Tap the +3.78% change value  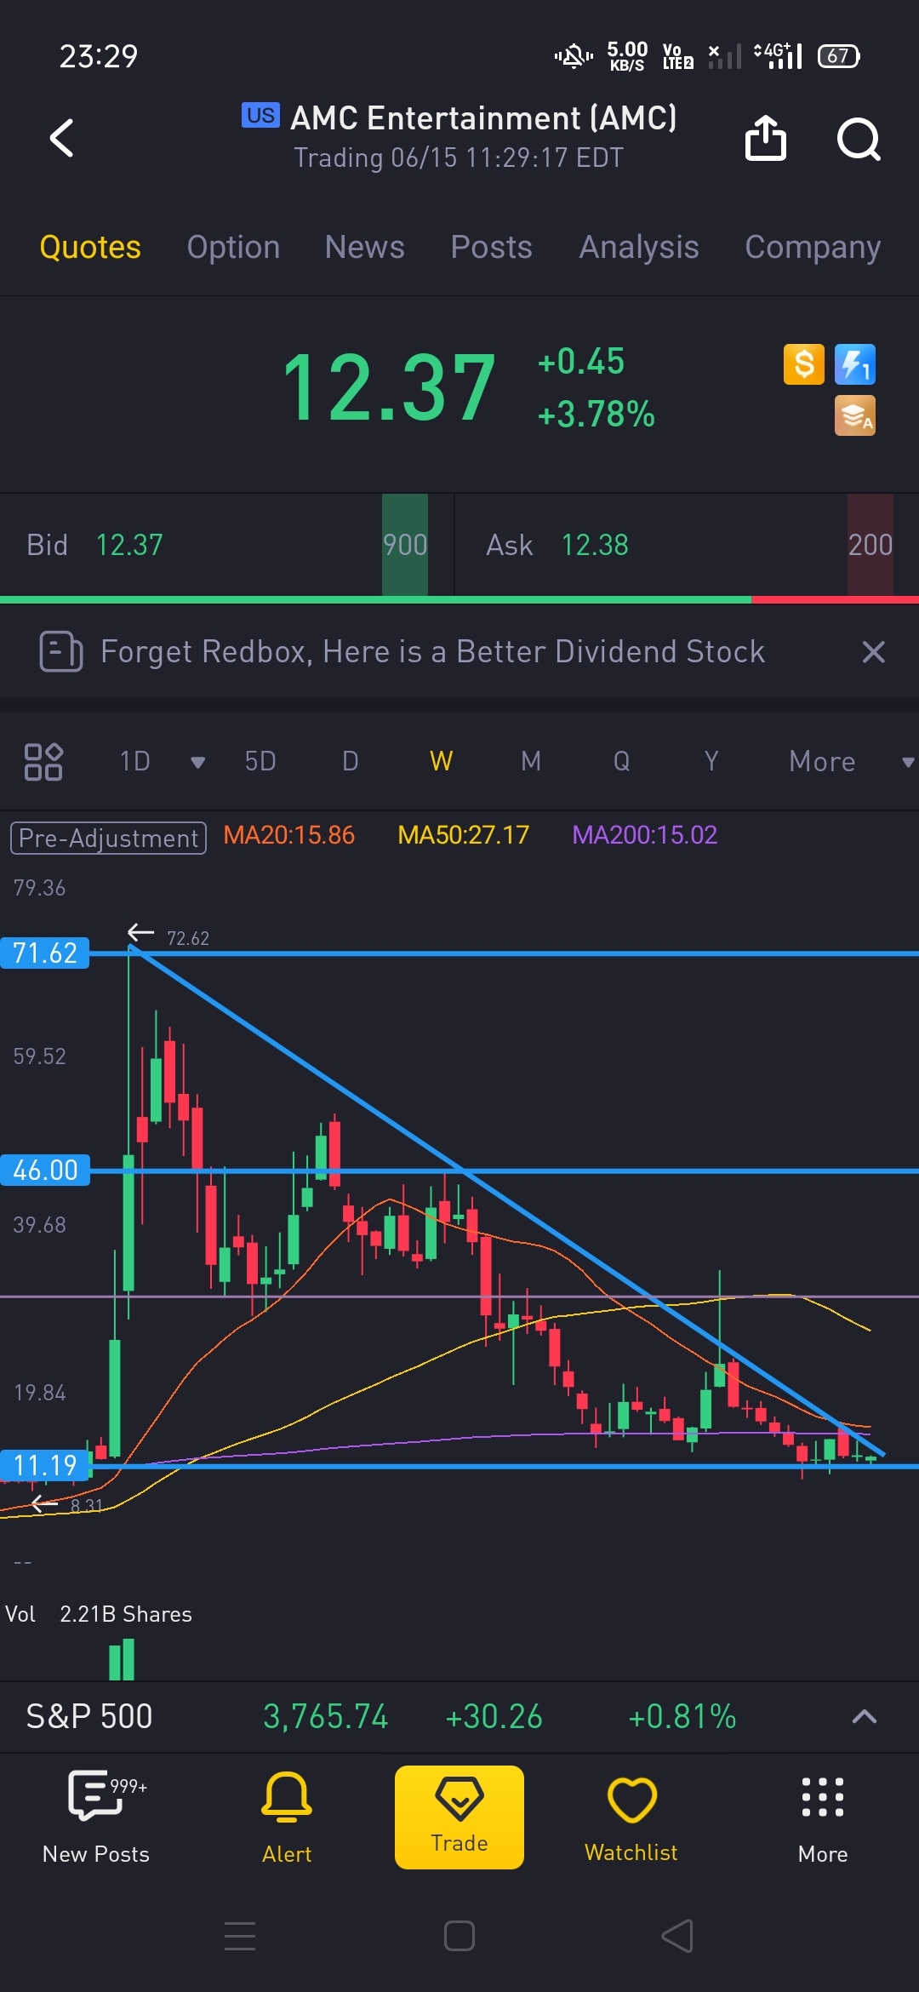click(596, 415)
